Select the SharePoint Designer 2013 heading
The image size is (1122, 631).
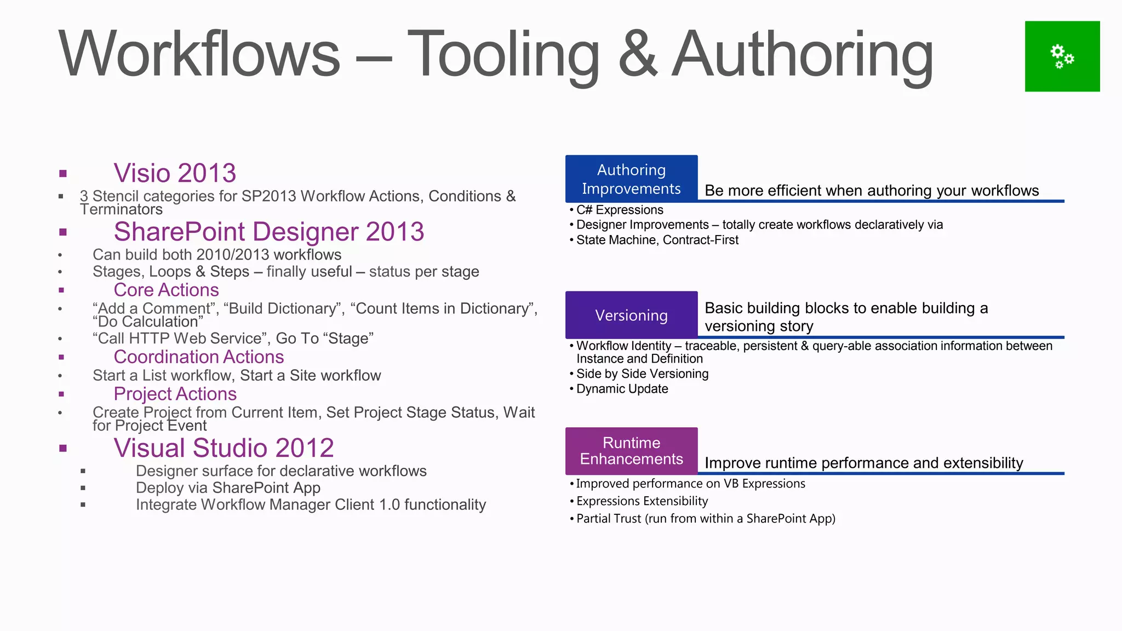coord(268,232)
